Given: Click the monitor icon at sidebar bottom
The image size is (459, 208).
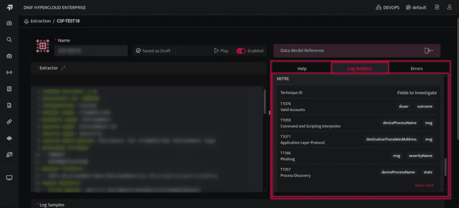Looking at the screenshot, I should click(x=9, y=178).
